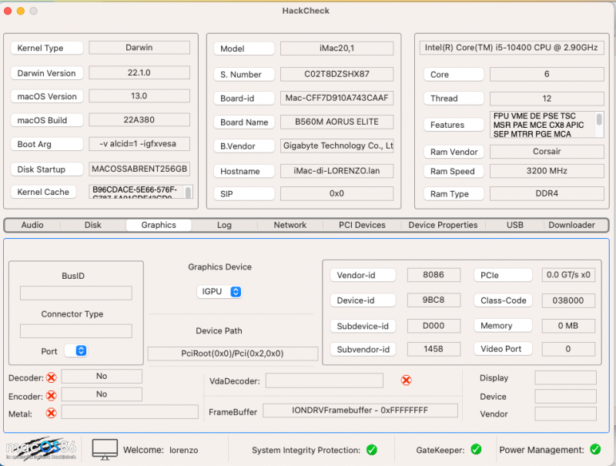Open the Downloader tab
This screenshot has width=616, height=466.
(572, 225)
